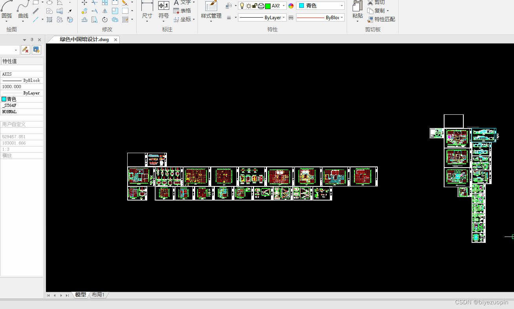Open the 符号 symbol tool
The width and height of the screenshot is (514, 309).
(x=164, y=11)
